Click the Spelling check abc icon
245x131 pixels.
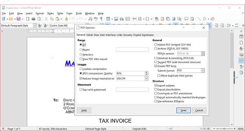(x=96, y=19)
